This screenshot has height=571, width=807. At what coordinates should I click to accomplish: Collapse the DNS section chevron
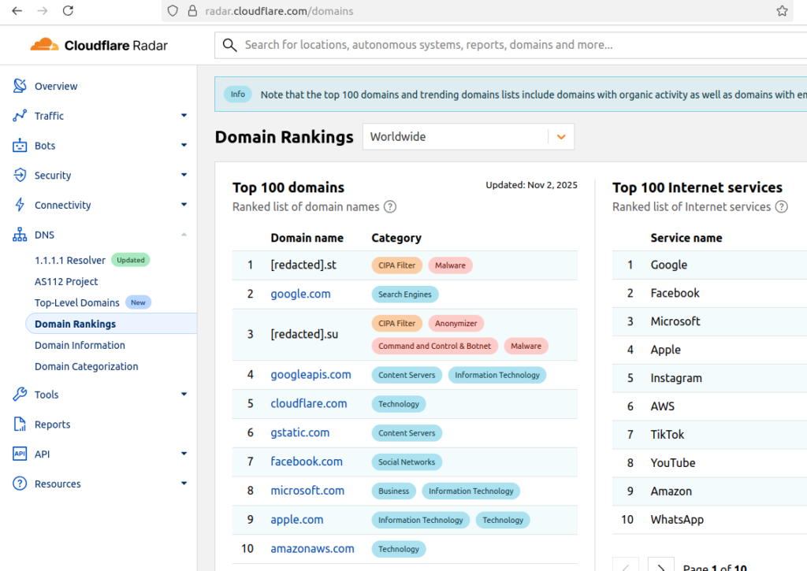coord(184,235)
